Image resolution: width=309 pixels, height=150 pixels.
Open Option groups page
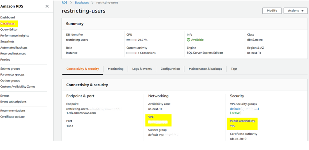[x=10, y=81]
